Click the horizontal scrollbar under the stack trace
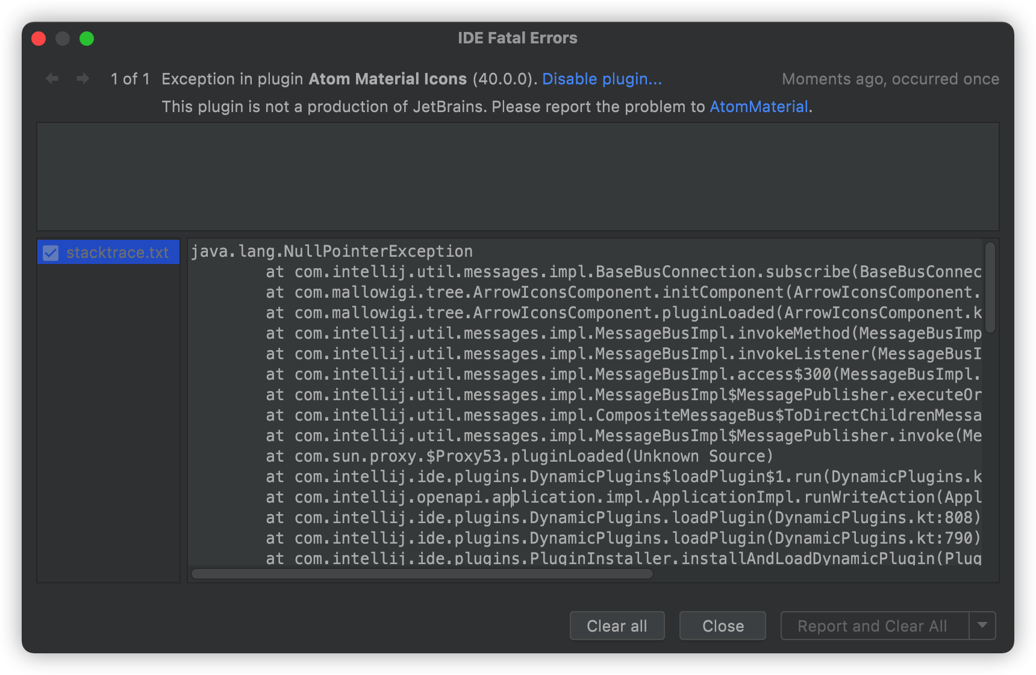The height and width of the screenshot is (675, 1036). [422, 574]
